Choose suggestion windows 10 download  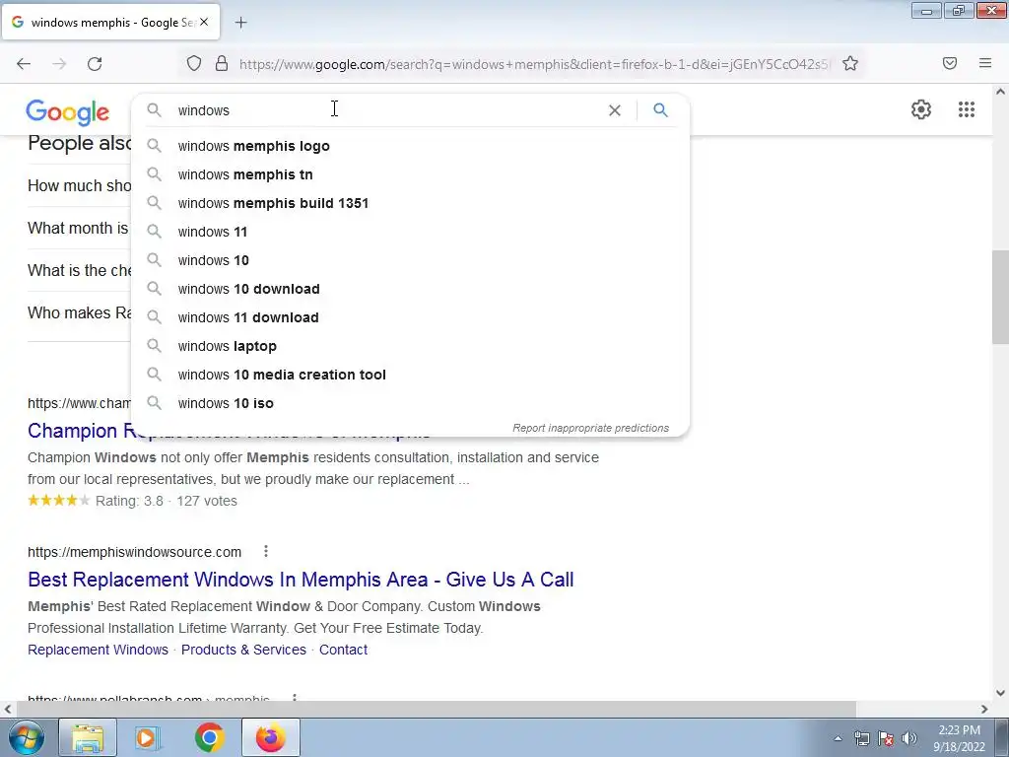tap(410, 289)
